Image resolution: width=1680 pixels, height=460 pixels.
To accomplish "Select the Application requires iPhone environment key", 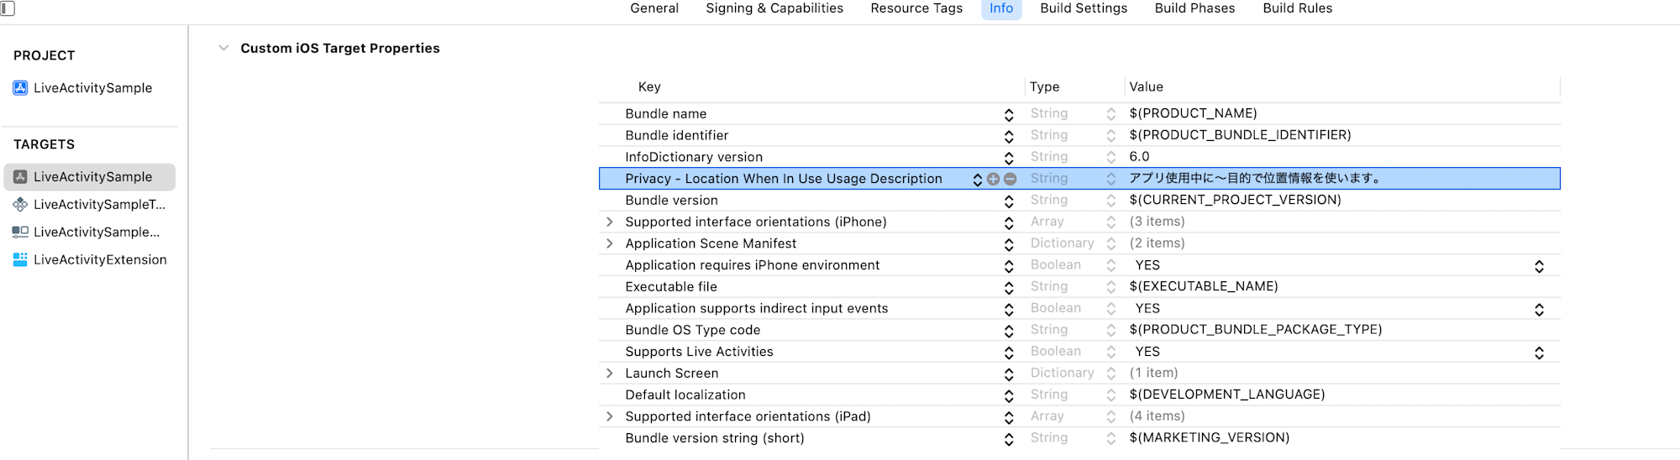I will pos(752,265).
